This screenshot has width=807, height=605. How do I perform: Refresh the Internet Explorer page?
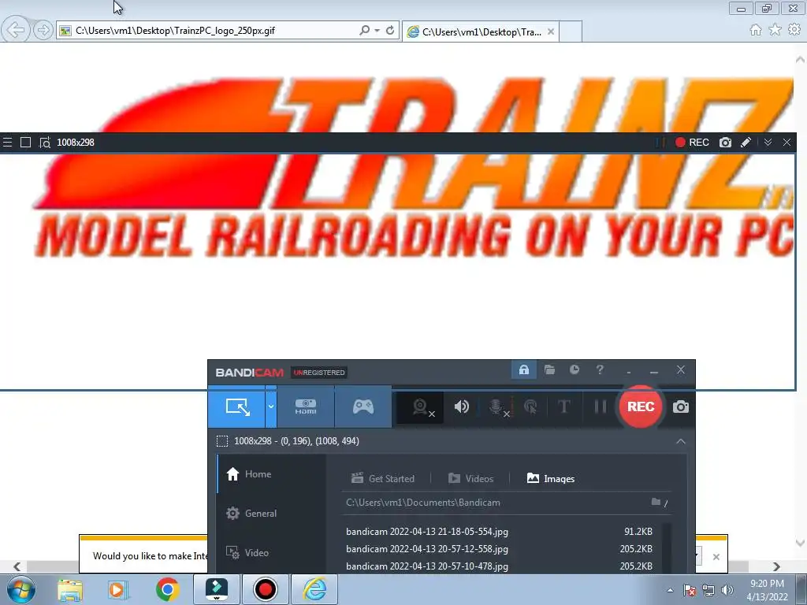click(x=390, y=31)
